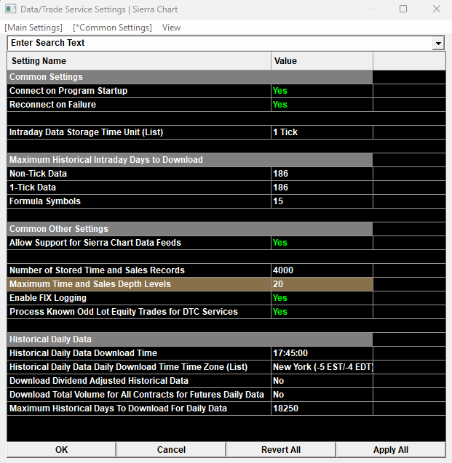Maximize the settings window
This screenshot has width=452, height=463.
point(403,9)
